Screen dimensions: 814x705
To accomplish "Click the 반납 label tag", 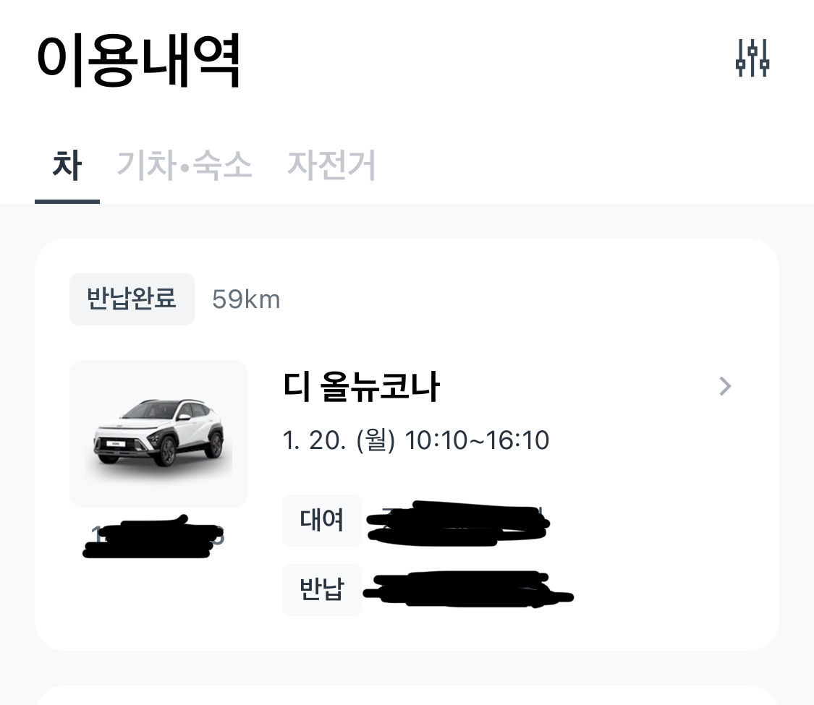I will (321, 590).
